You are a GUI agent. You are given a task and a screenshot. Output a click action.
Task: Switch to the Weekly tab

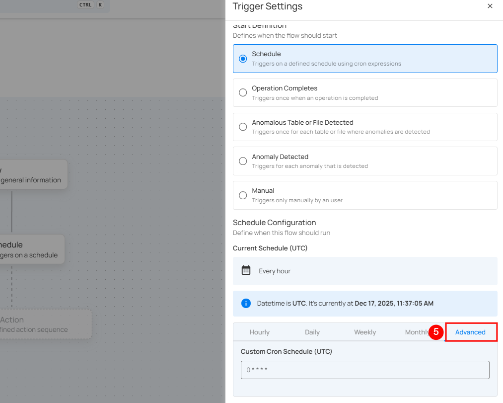(364, 332)
